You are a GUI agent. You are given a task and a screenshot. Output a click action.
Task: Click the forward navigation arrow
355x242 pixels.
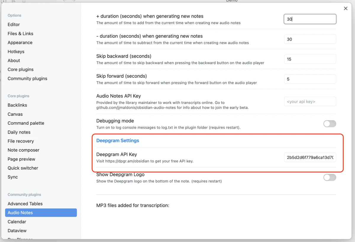click(x=74, y=1)
